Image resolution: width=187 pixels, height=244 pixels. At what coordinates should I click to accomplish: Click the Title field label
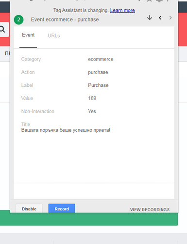[26, 124]
